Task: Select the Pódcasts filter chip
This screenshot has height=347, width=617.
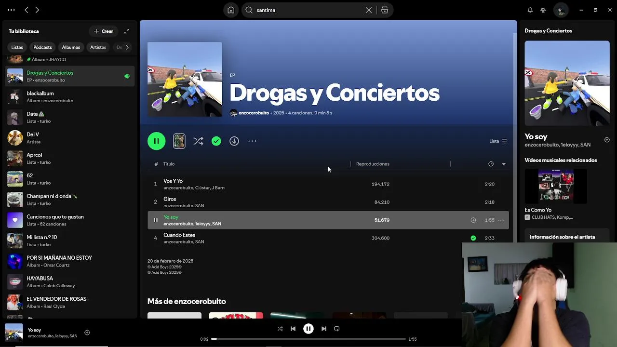Action: [x=42, y=47]
